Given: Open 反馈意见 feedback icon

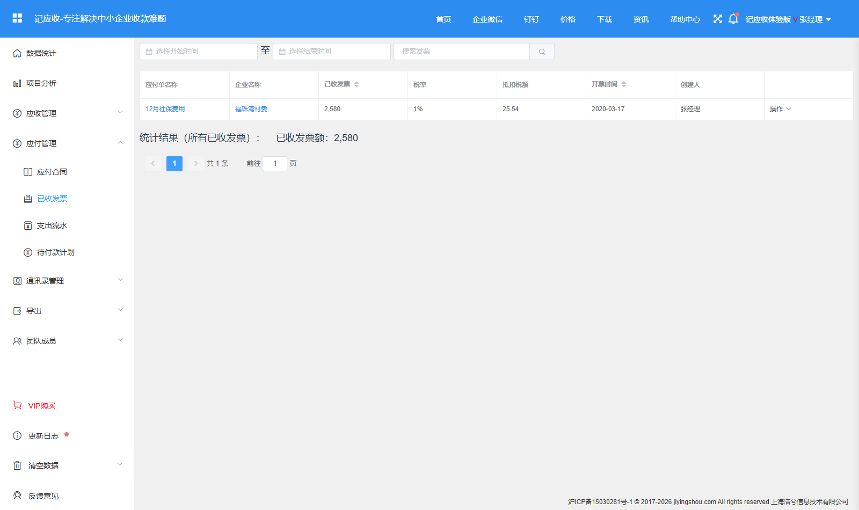Looking at the screenshot, I should click(x=17, y=496).
